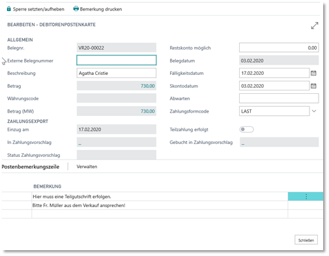Click the Gebucht in Zahlungsvorschlag value link
Viewport: 329px width, 256px height.
(243, 143)
